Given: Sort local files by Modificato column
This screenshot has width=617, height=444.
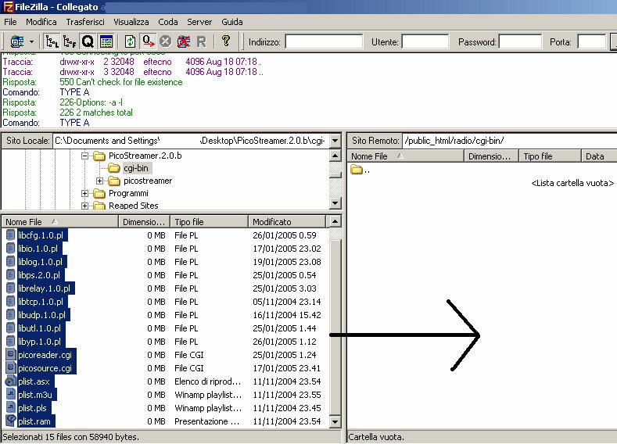Looking at the screenshot, I should click(287, 222).
